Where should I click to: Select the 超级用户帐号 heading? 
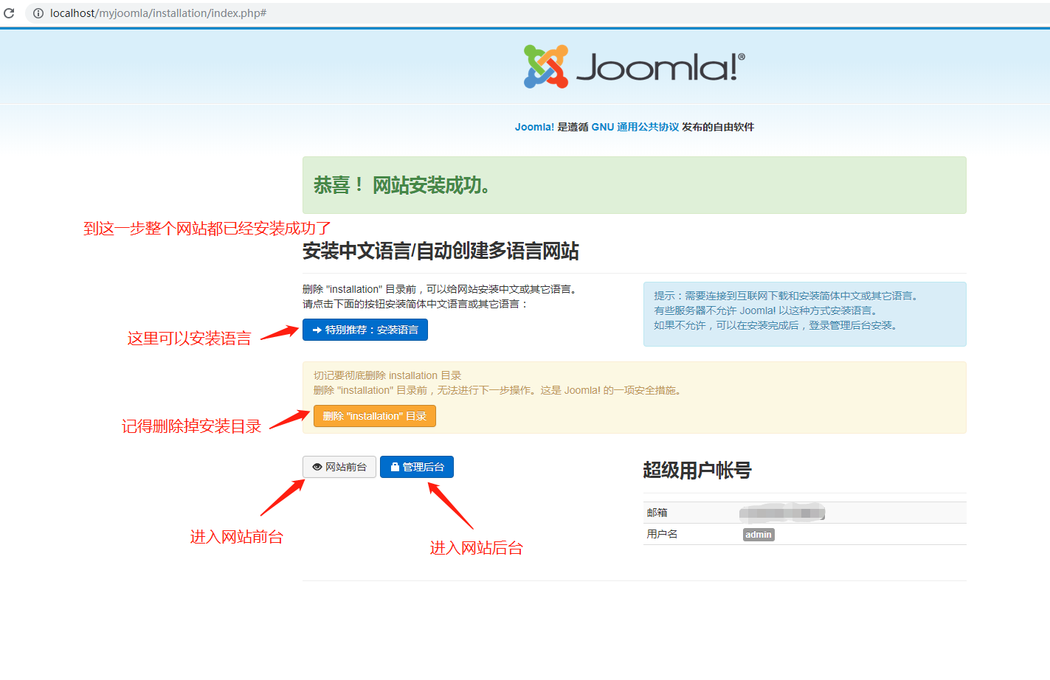pos(697,471)
